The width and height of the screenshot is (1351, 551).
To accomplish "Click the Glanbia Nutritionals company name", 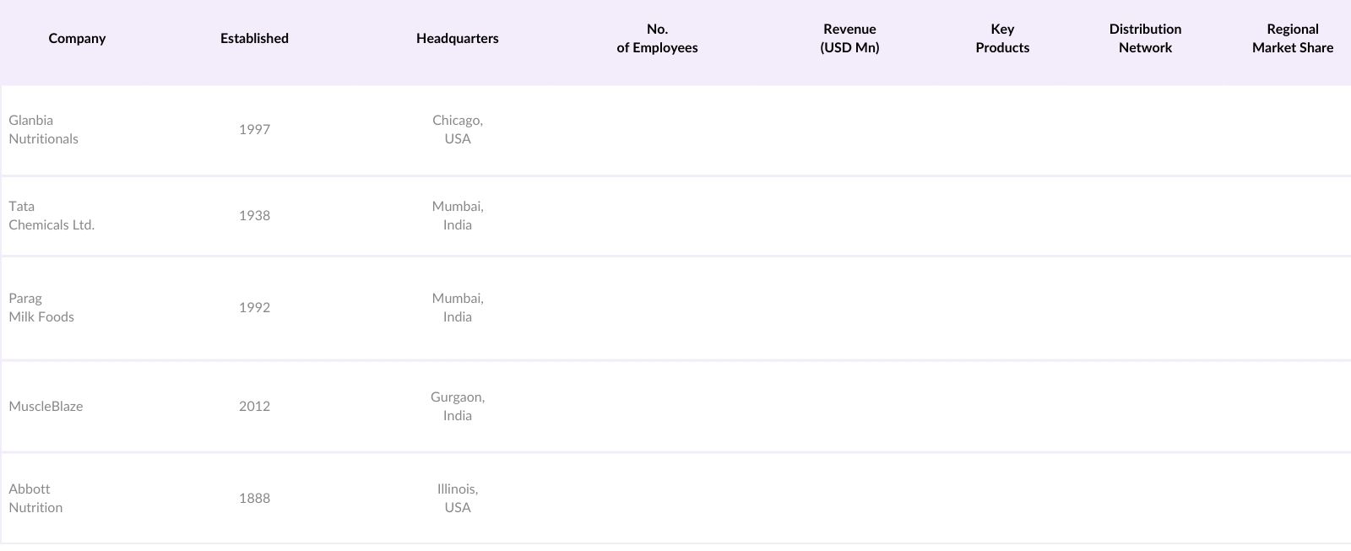I will [43, 130].
